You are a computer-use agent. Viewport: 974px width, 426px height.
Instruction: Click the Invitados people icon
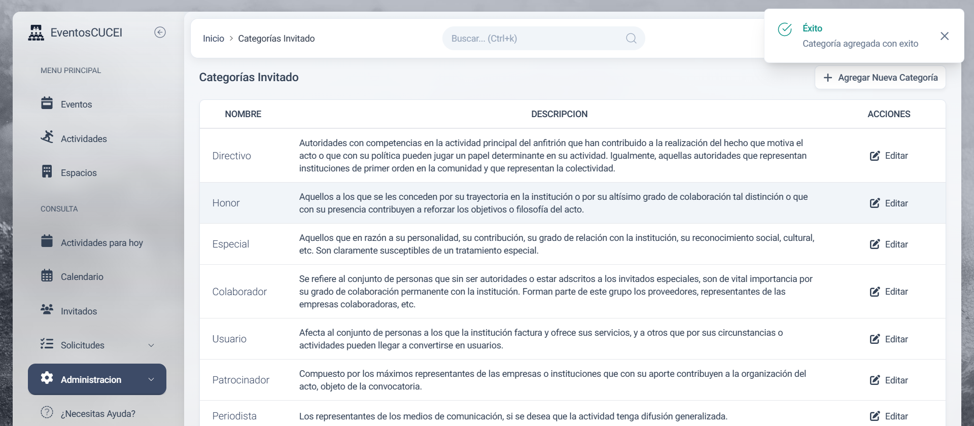click(x=47, y=309)
